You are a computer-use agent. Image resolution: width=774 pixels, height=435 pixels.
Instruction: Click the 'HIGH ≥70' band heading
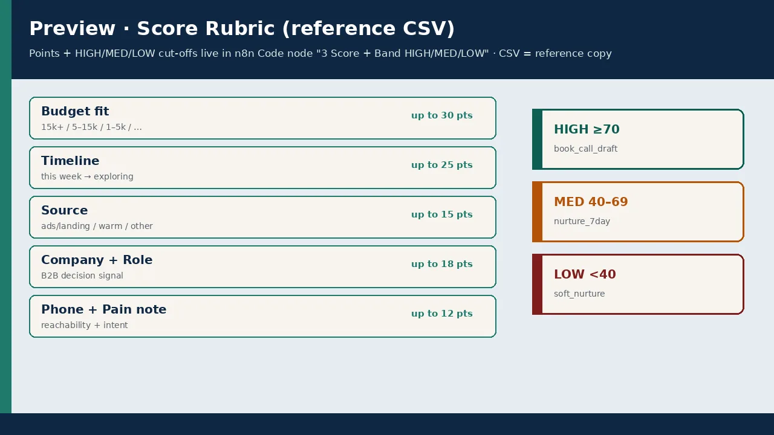pyautogui.click(x=587, y=129)
